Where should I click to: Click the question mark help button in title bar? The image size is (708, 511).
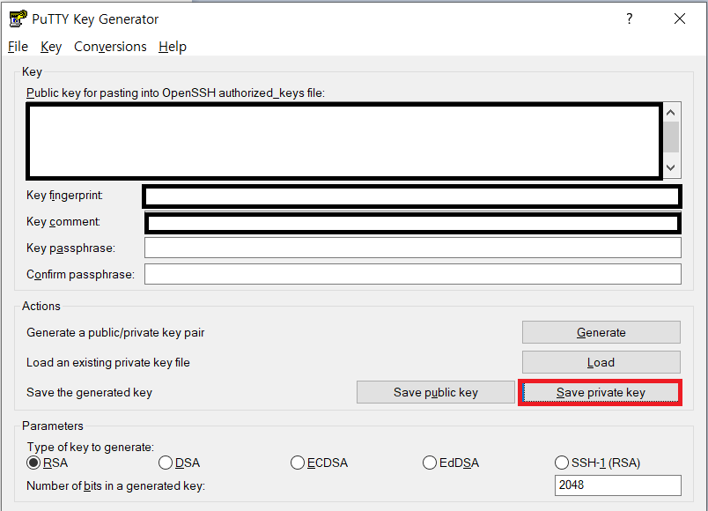coord(629,19)
